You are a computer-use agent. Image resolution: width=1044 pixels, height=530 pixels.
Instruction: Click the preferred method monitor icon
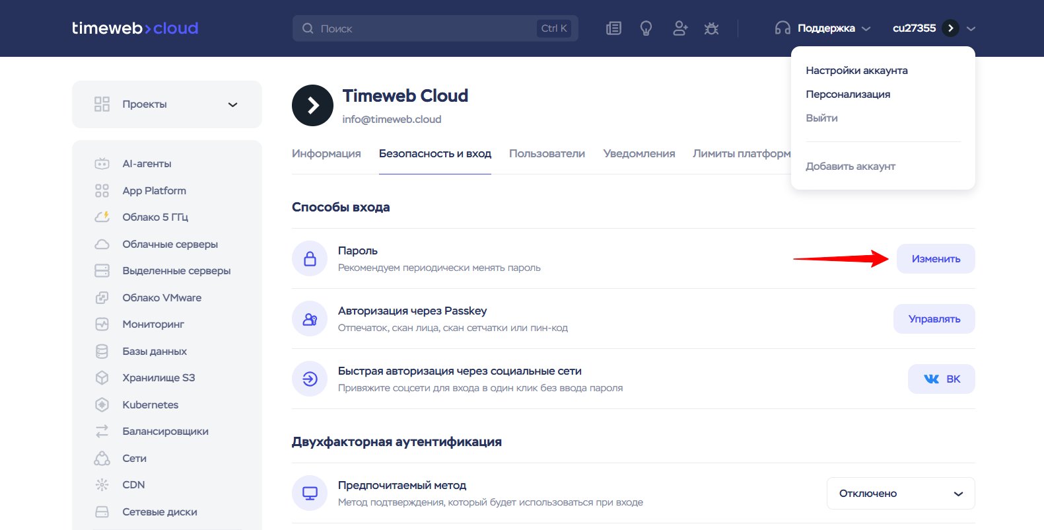[310, 493]
